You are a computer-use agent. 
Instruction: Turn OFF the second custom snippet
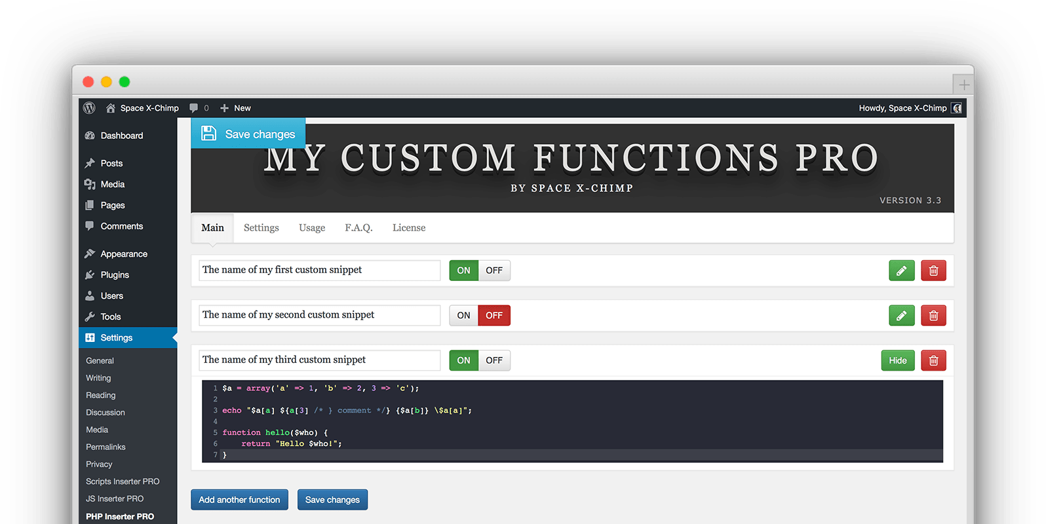(494, 316)
